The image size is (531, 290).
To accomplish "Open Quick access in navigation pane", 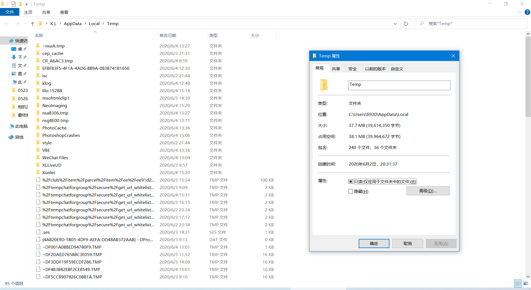I will coord(18,41).
